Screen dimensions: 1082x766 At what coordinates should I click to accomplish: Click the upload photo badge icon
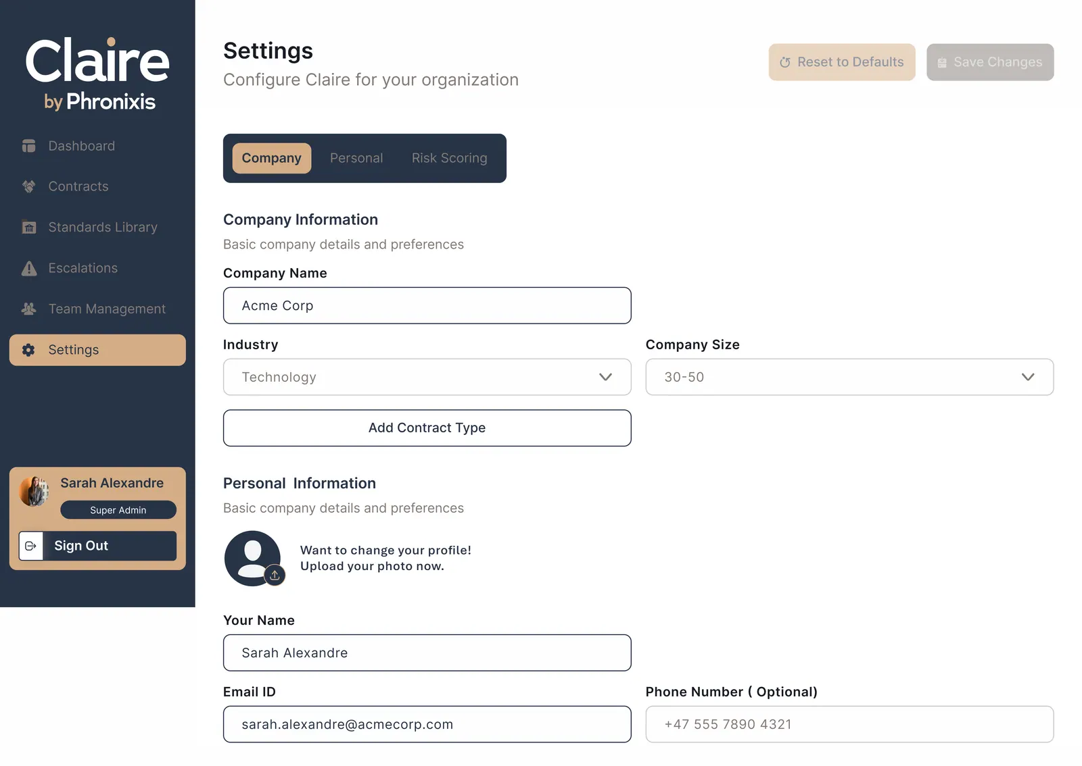pos(275,576)
